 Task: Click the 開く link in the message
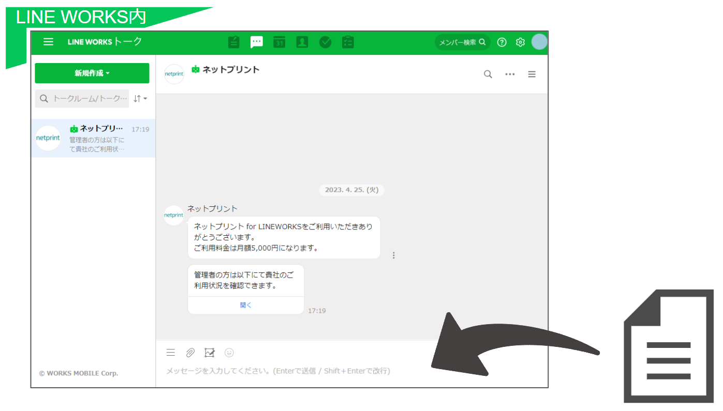[x=246, y=305]
